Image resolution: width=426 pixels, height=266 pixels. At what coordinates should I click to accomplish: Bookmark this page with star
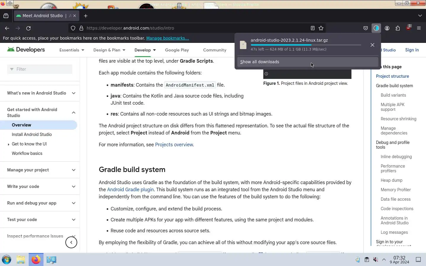tap(321, 28)
